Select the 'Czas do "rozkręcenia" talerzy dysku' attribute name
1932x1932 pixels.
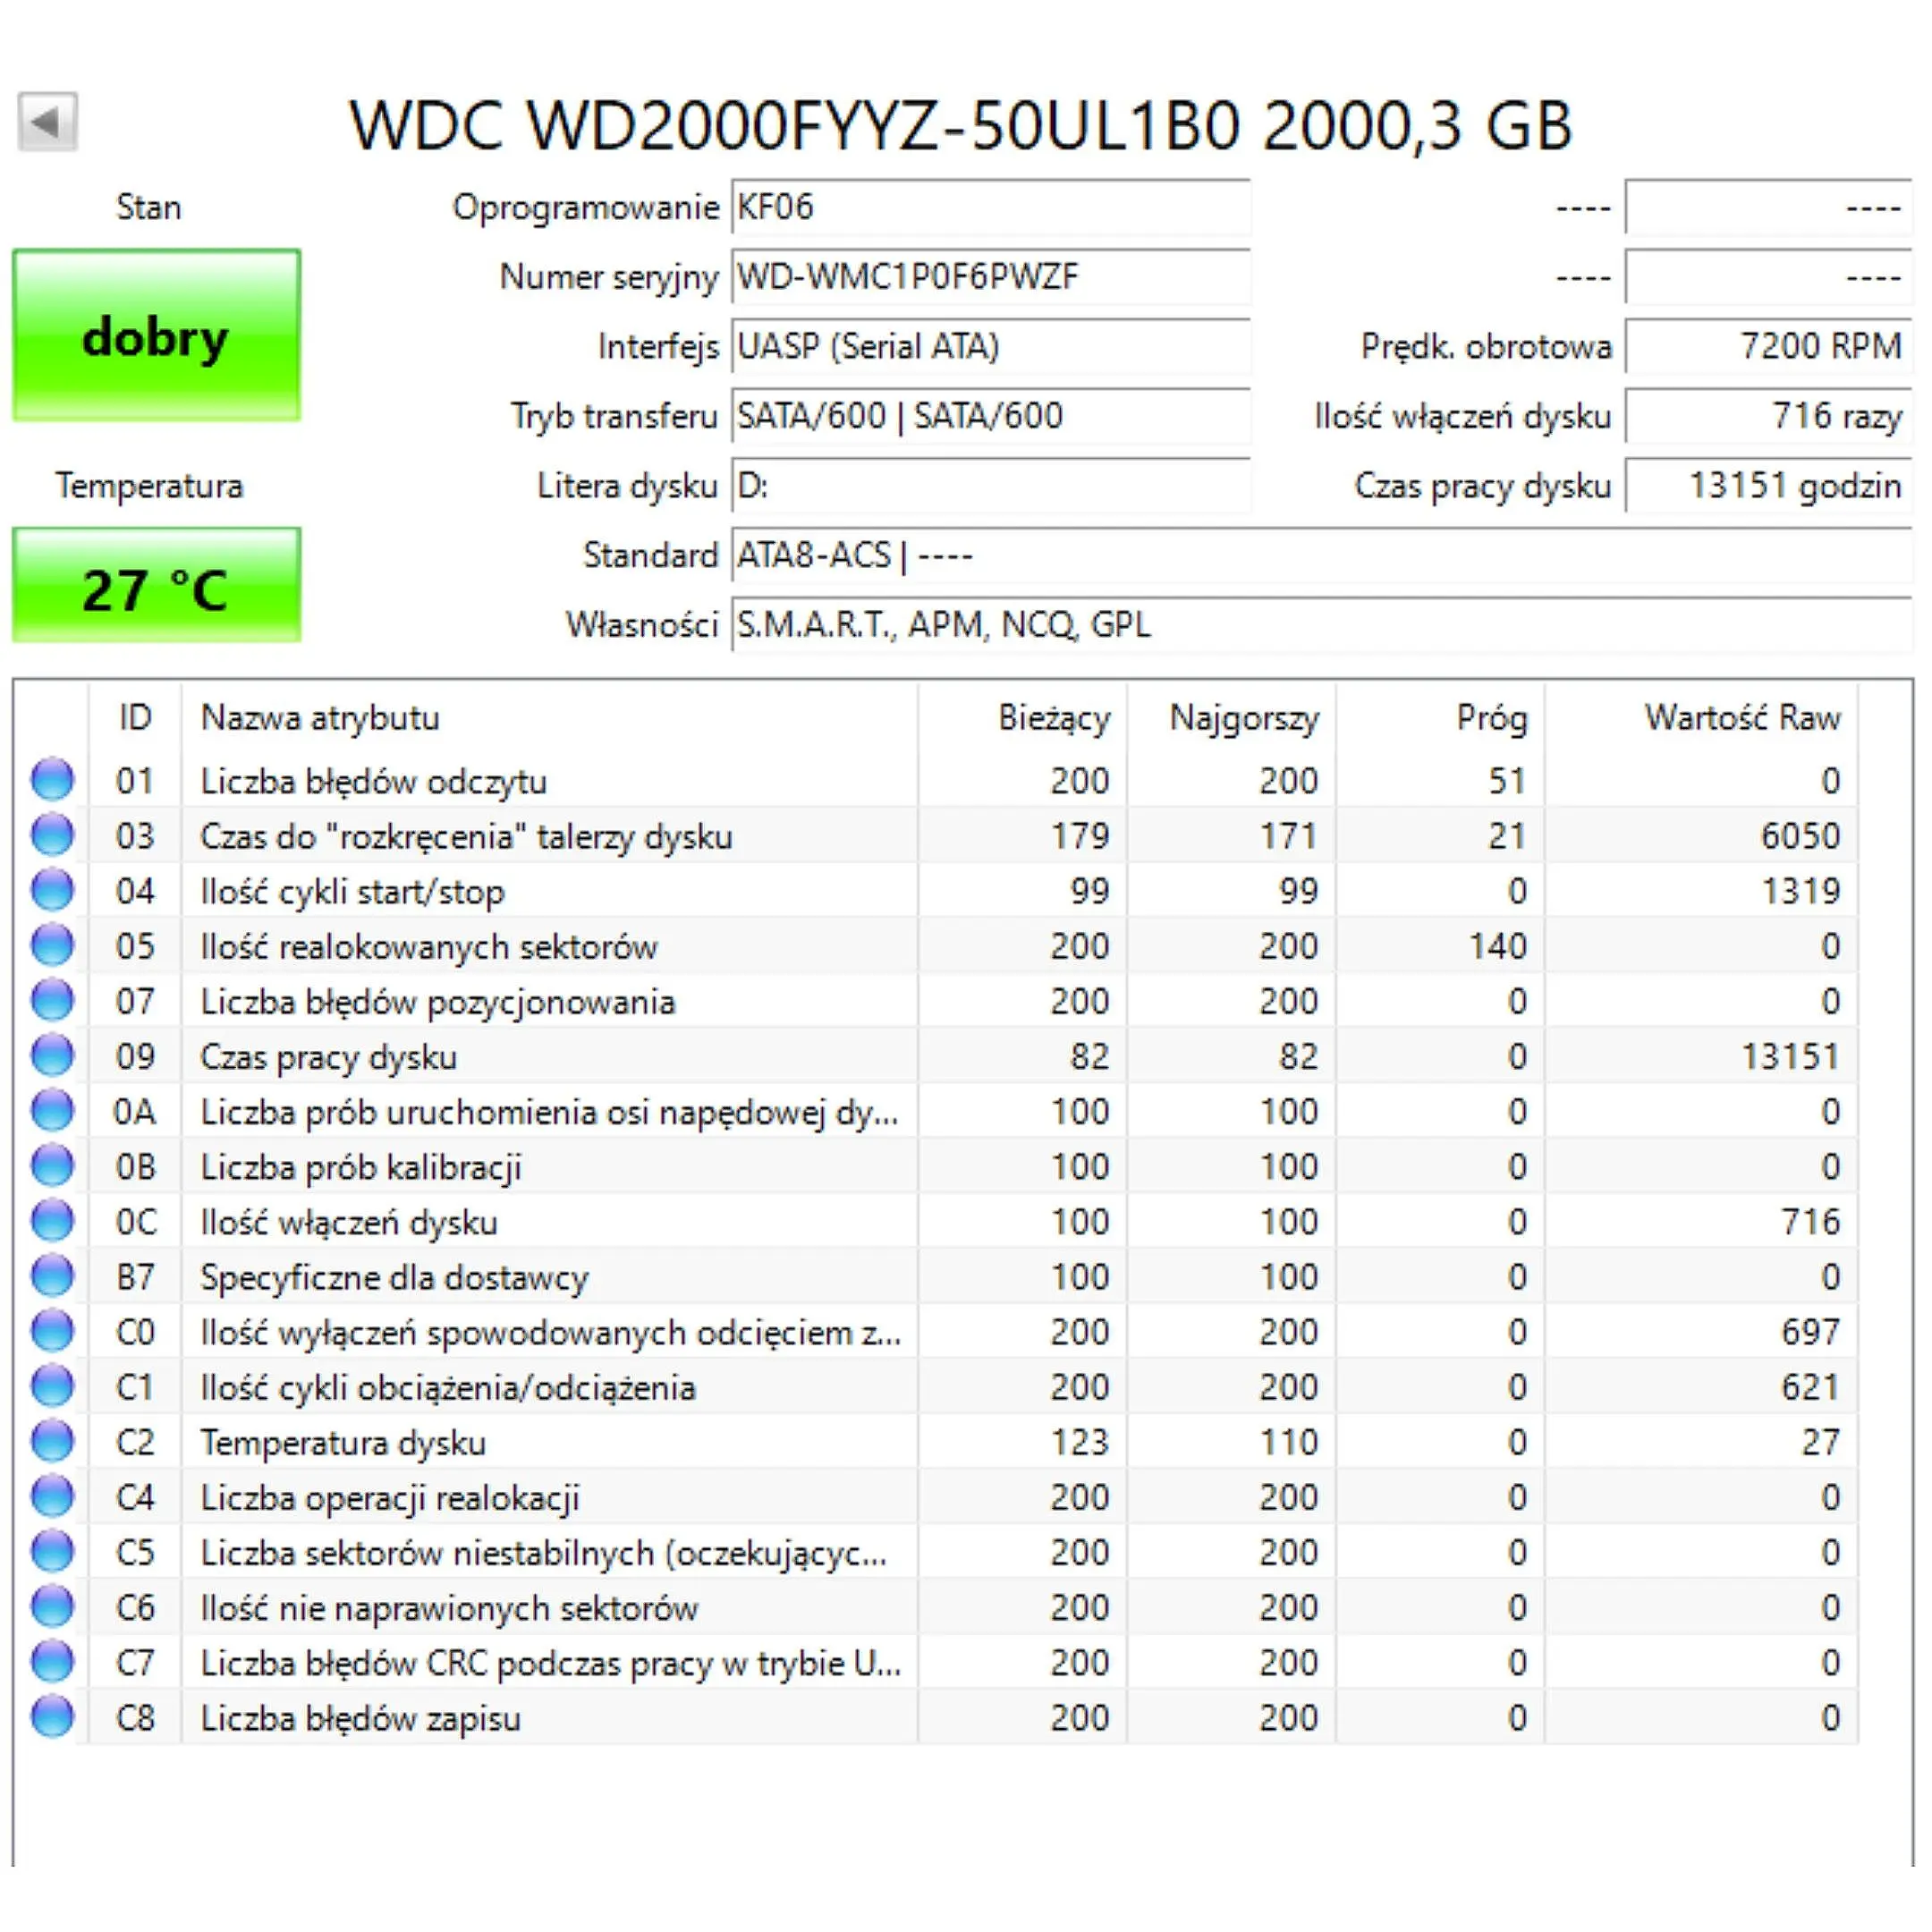coord(466,836)
